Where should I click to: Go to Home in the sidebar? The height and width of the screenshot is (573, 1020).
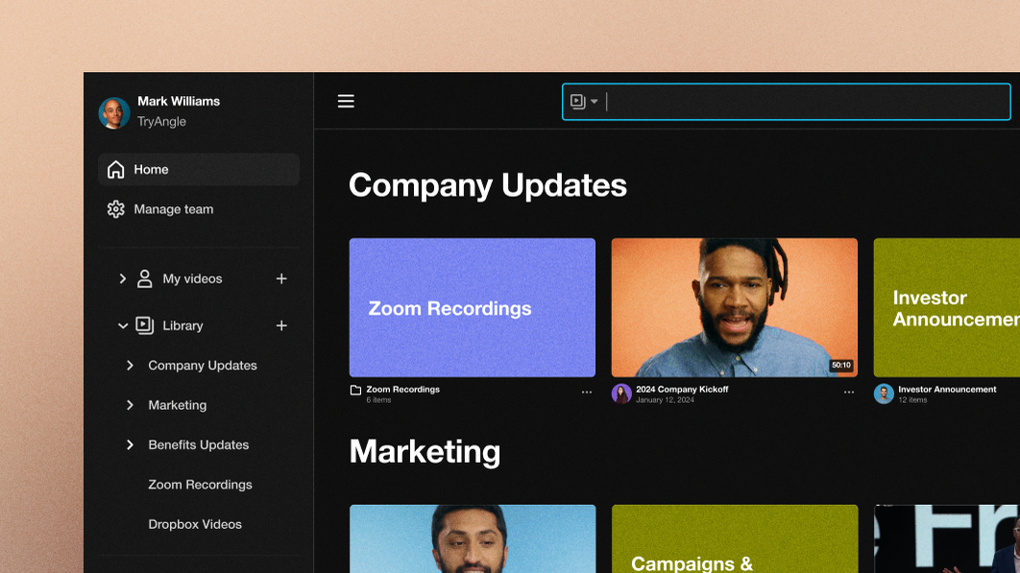coord(199,169)
